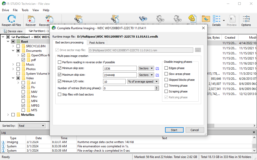Open the Details view dropdown arrow

224,21
